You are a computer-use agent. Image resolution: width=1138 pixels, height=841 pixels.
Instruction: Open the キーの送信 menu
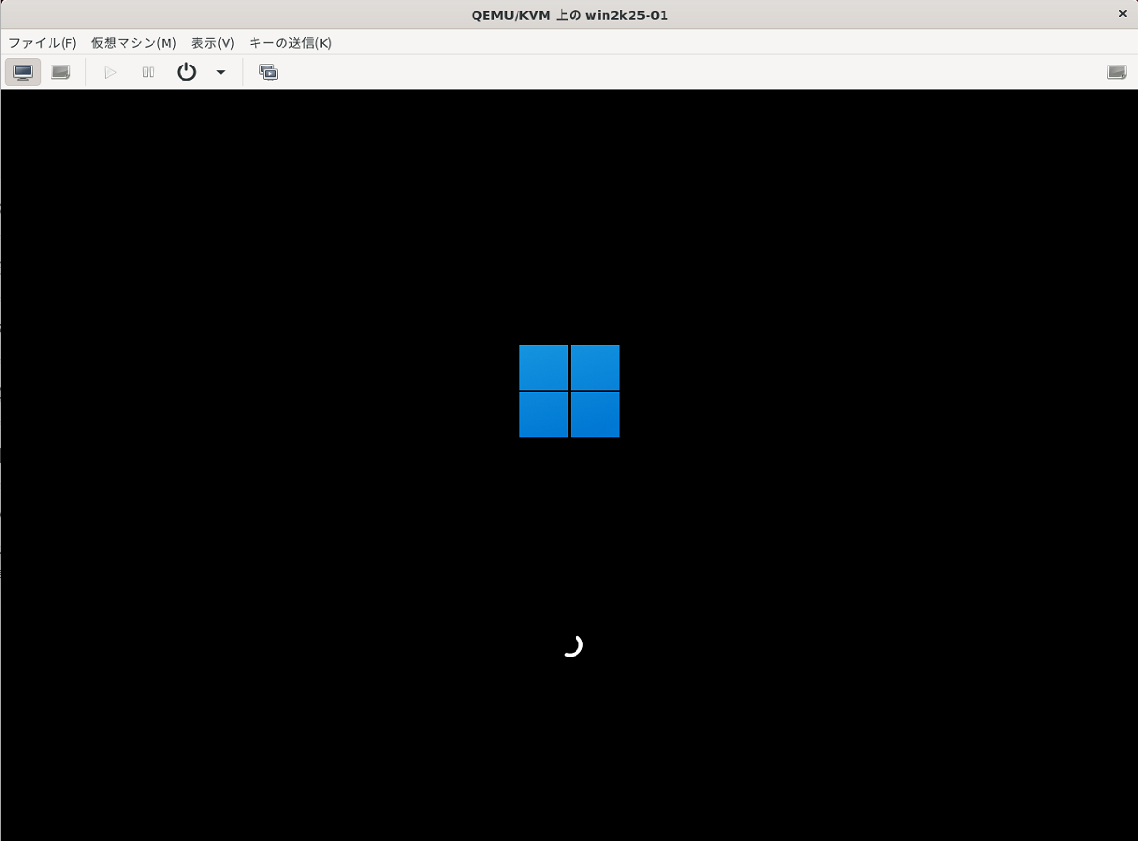(x=289, y=42)
